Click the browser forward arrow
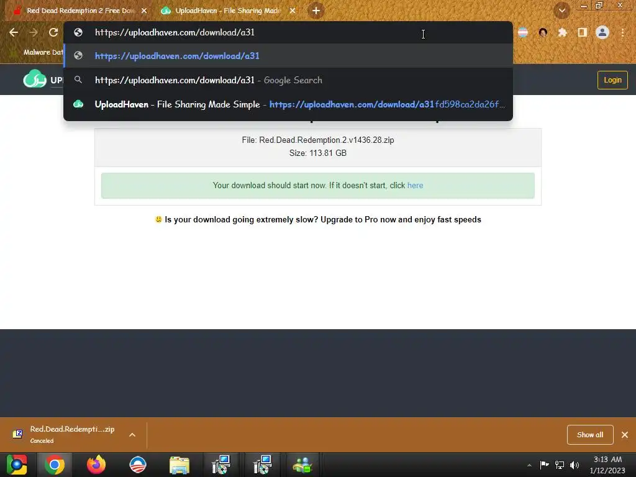The image size is (636, 477). [x=34, y=32]
